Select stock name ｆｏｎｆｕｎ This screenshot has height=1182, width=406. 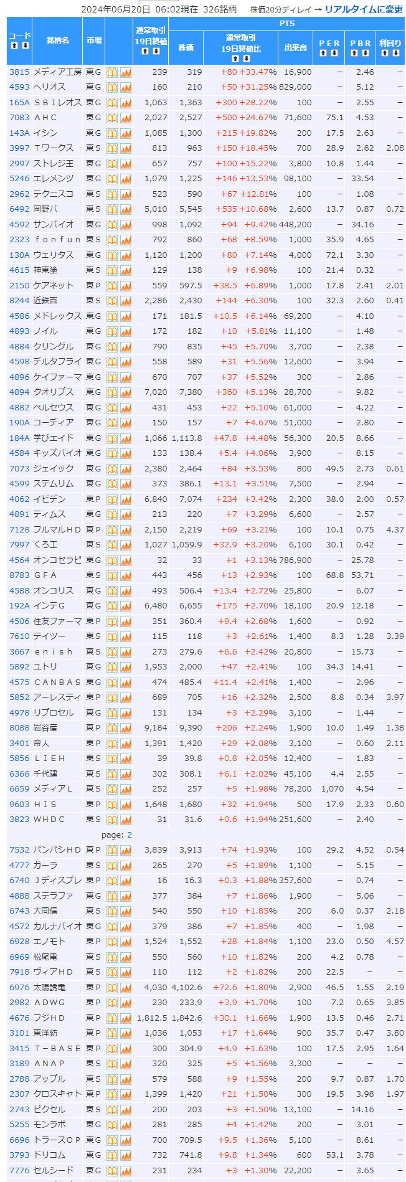point(57,240)
